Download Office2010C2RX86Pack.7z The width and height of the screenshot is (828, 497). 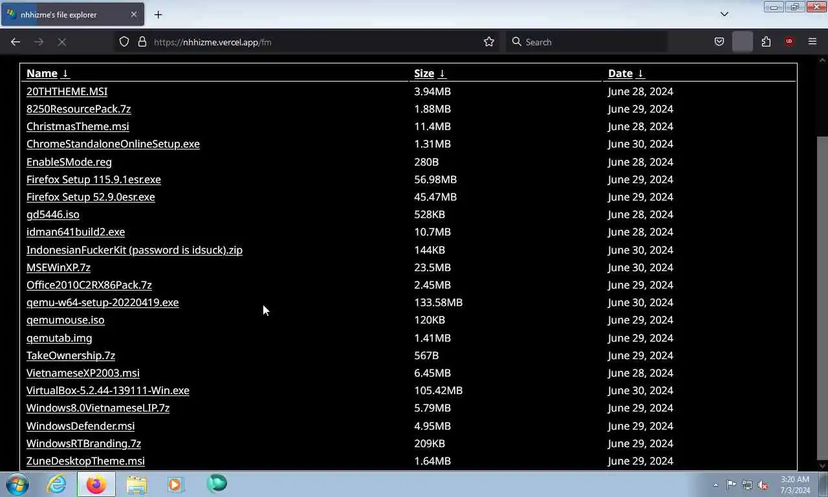(89, 285)
